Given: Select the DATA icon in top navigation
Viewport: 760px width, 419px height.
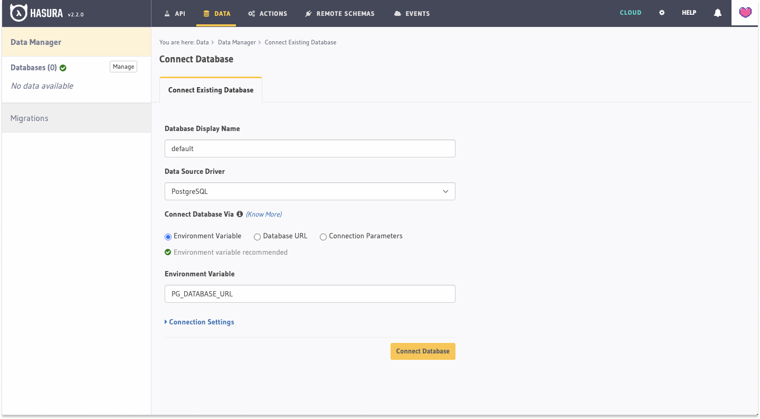Looking at the screenshot, I should coord(207,13).
